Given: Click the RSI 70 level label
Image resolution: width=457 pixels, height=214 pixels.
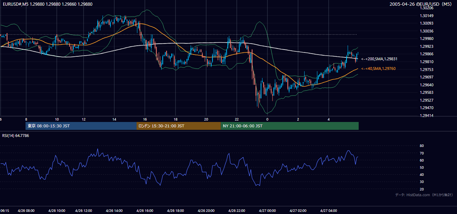Looking at the screenshot, I should pos(422,153).
